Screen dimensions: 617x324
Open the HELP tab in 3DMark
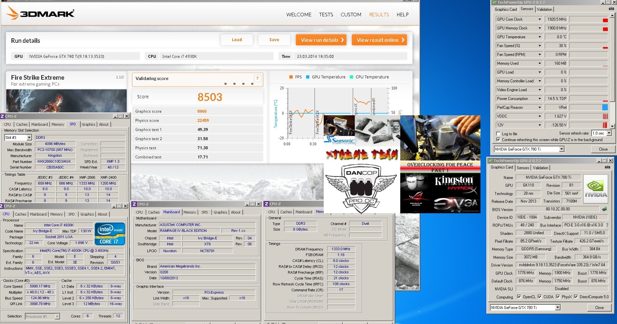click(402, 14)
